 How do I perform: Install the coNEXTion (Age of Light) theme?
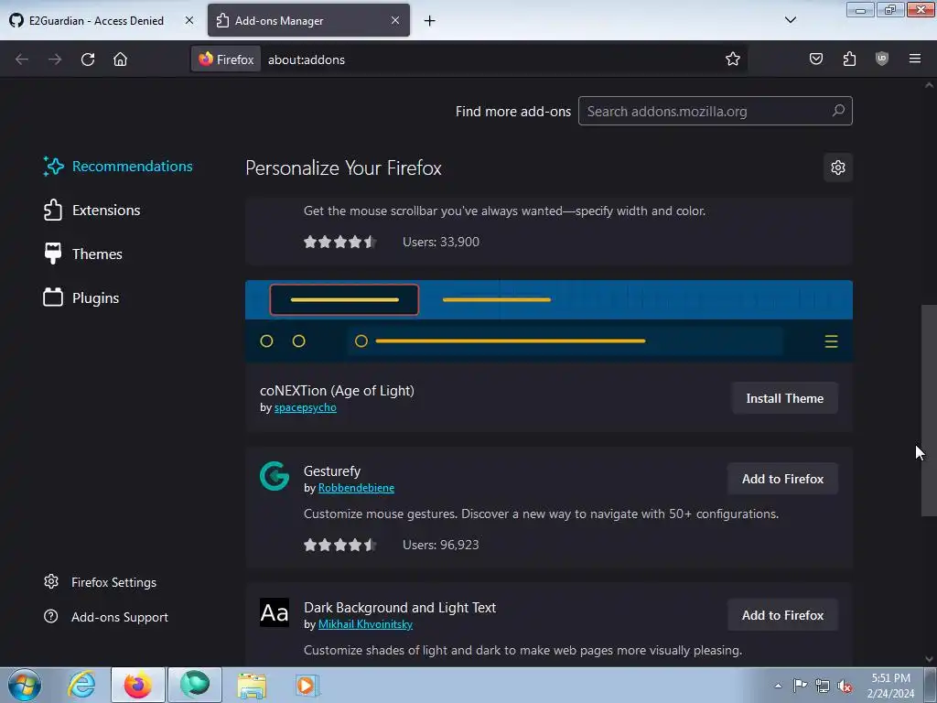(784, 398)
